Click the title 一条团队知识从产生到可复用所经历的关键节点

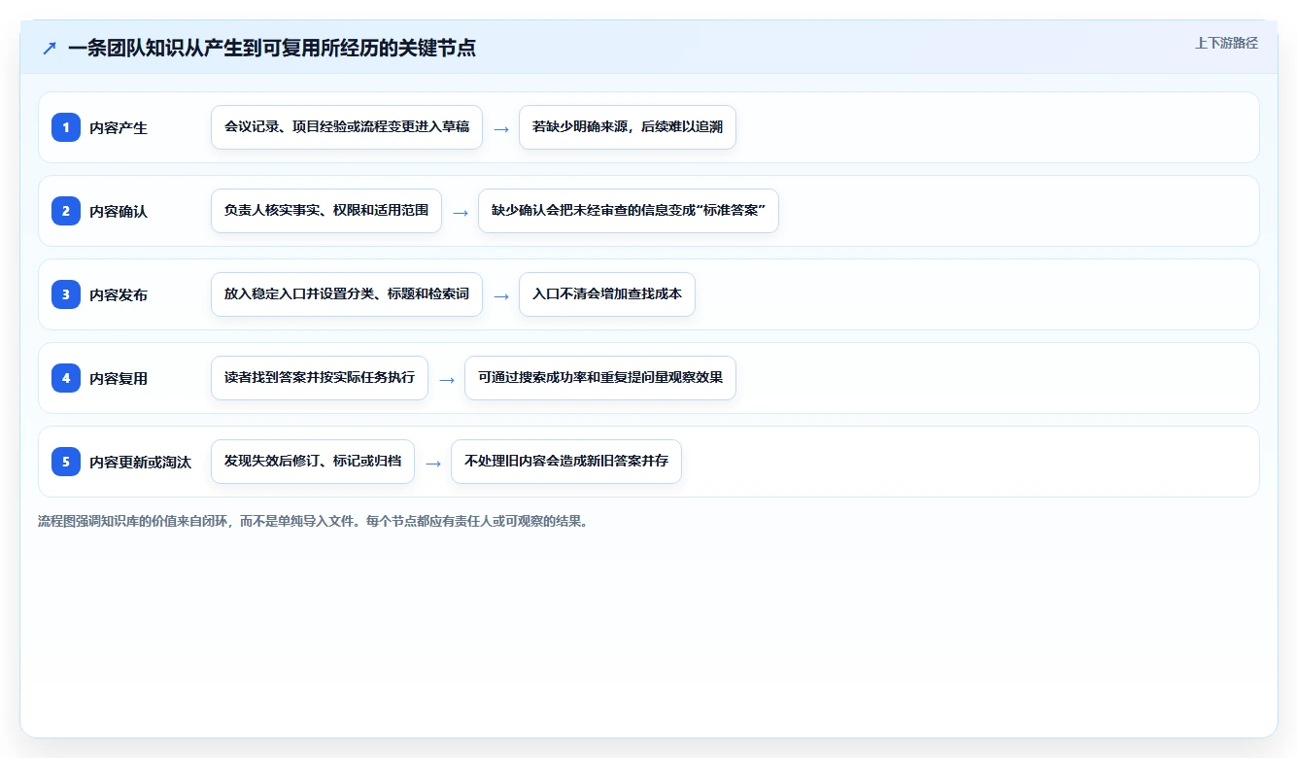(x=272, y=48)
